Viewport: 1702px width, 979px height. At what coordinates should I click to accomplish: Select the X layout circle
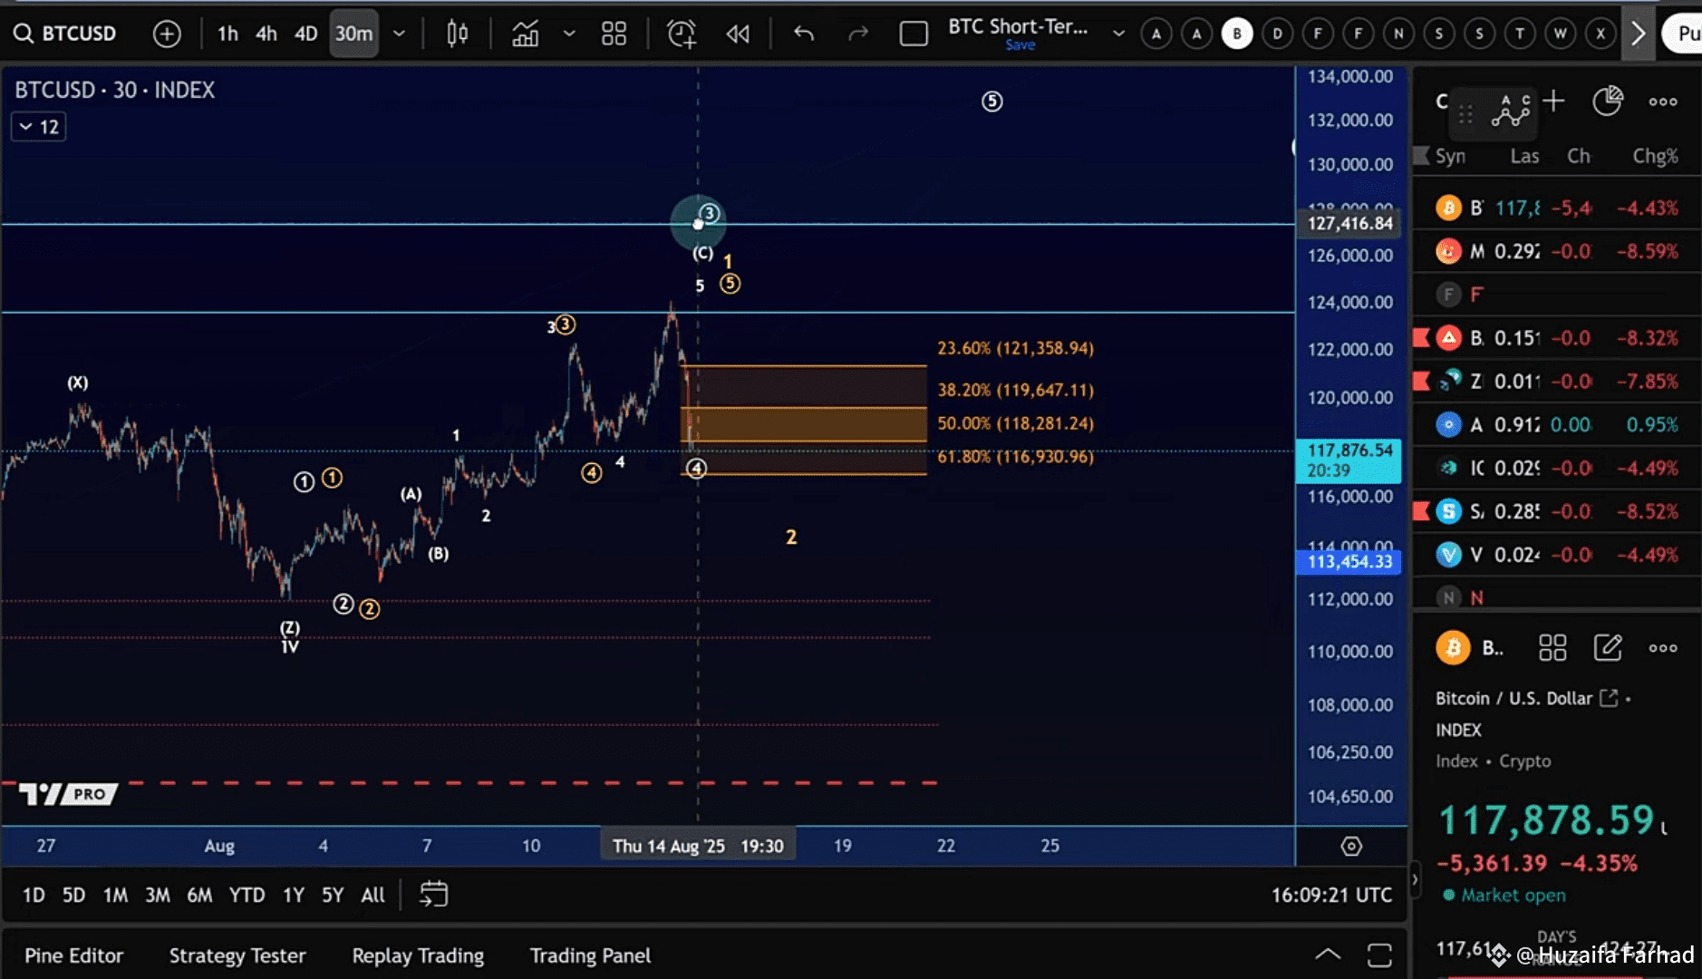pyautogui.click(x=1600, y=34)
